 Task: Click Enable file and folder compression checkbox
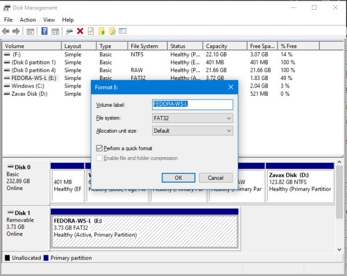pyautogui.click(x=99, y=158)
